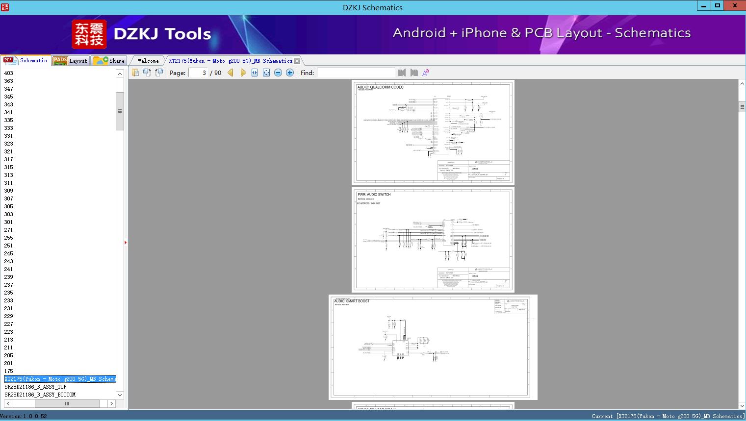Click the document viewer scrollbar thumb
Image resolution: width=746 pixels, height=421 pixels.
click(742, 107)
